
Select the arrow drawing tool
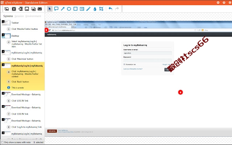pyautogui.click(x=63, y=9)
